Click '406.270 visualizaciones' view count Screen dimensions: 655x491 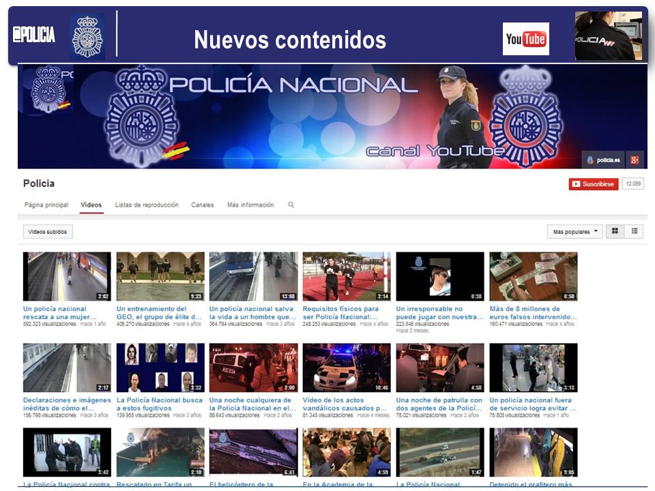pos(143,324)
